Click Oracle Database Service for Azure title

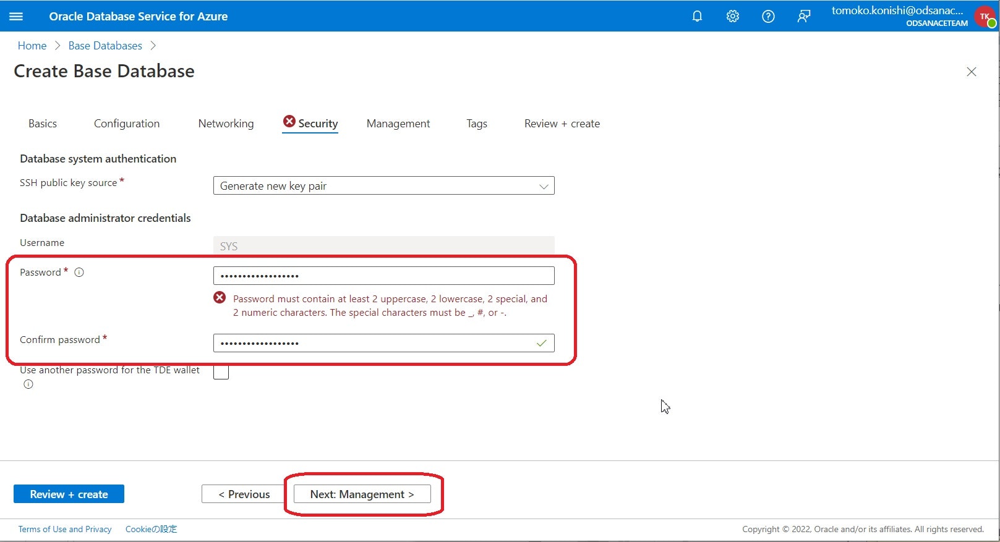139,17
